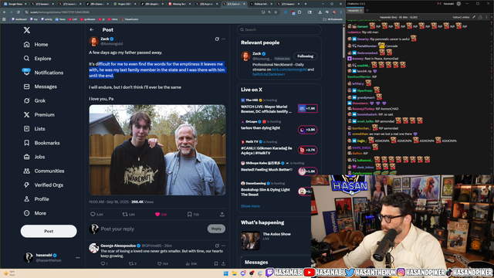Select the Lists icon in sidebar
Viewport: 494px width, 278px height.
point(27,129)
